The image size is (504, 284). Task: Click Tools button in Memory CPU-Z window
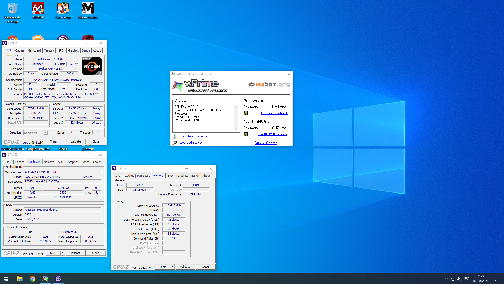pyautogui.click(x=163, y=267)
